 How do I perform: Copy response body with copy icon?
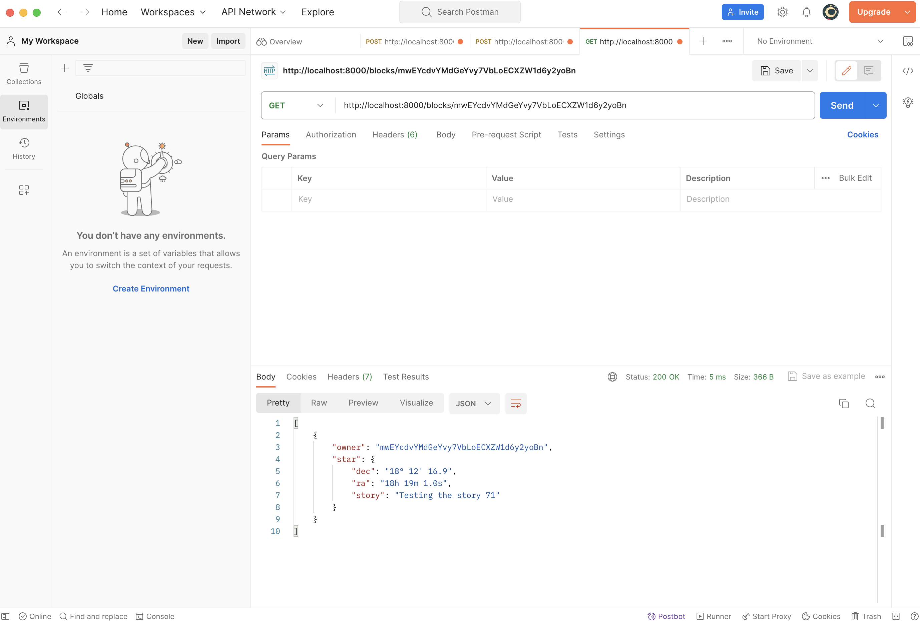pyautogui.click(x=844, y=403)
